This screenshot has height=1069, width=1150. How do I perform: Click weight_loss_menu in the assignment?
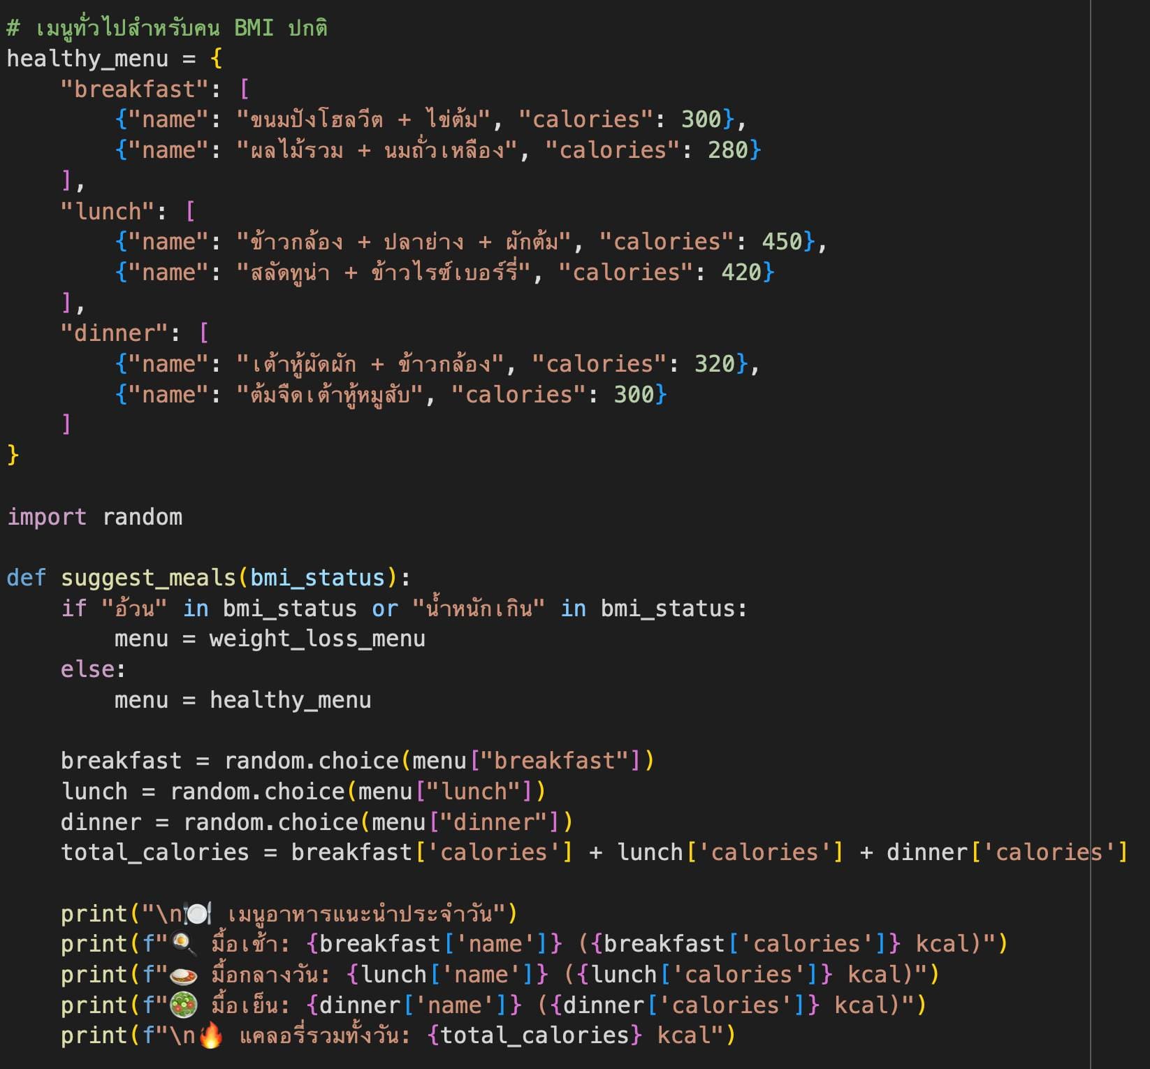pos(317,639)
